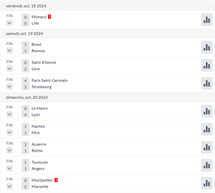Open stats icon for Brest vs Rennes

pos(207,47)
